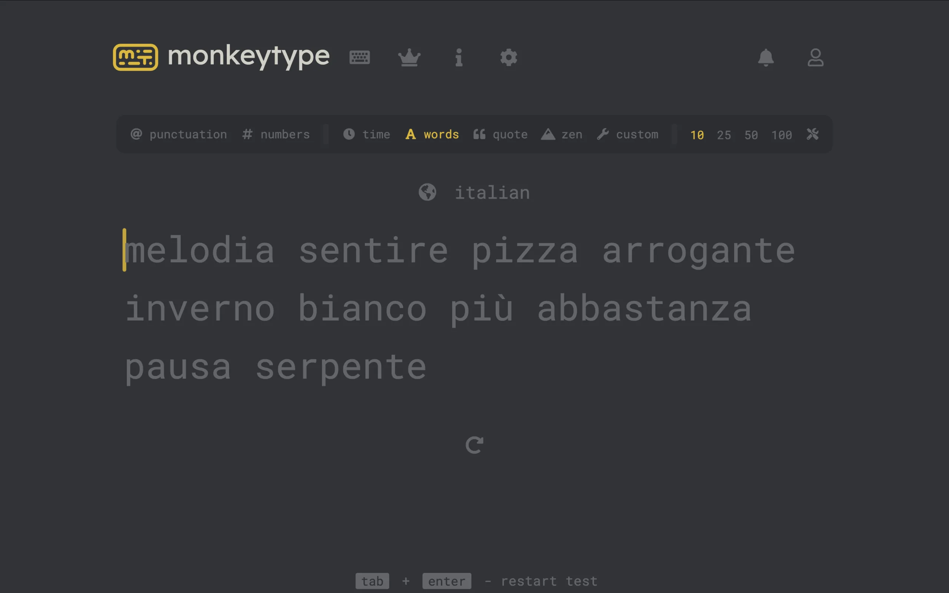Toggle punctuation mode on

[x=179, y=135]
